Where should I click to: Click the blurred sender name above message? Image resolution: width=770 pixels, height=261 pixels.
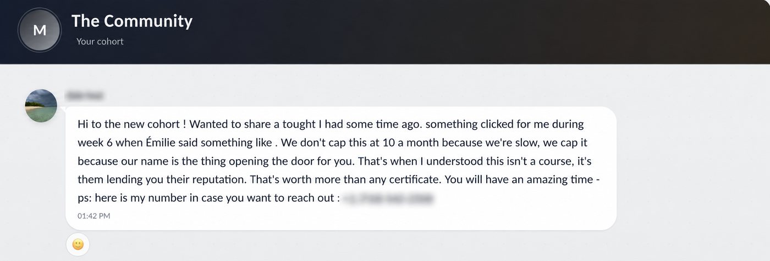click(x=85, y=96)
